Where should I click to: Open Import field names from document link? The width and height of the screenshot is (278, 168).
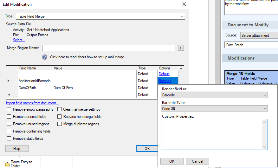pyautogui.click(x=32, y=103)
